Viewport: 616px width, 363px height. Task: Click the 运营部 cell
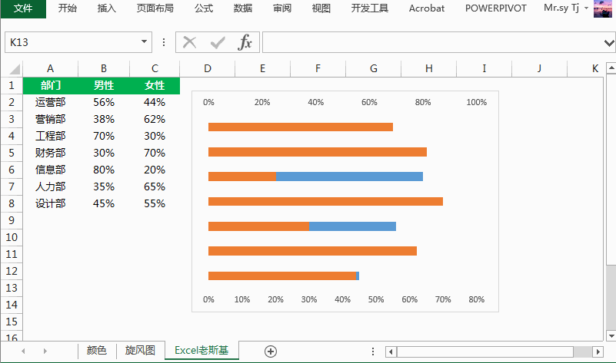(x=50, y=102)
